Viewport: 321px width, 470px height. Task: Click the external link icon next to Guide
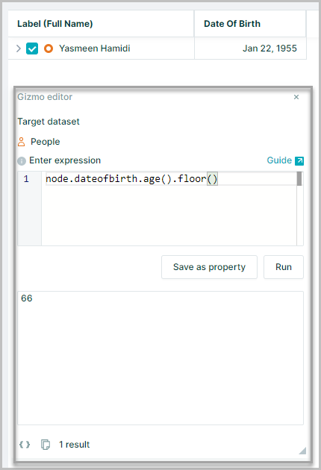(299, 161)
